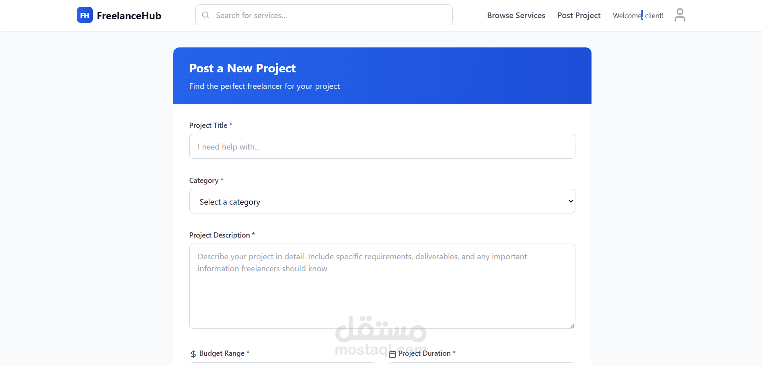Click the Project Description * label

point(222,235)
